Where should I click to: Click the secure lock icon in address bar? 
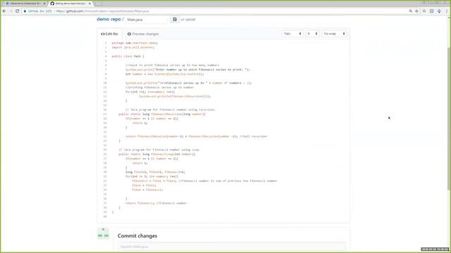(25, 11)
